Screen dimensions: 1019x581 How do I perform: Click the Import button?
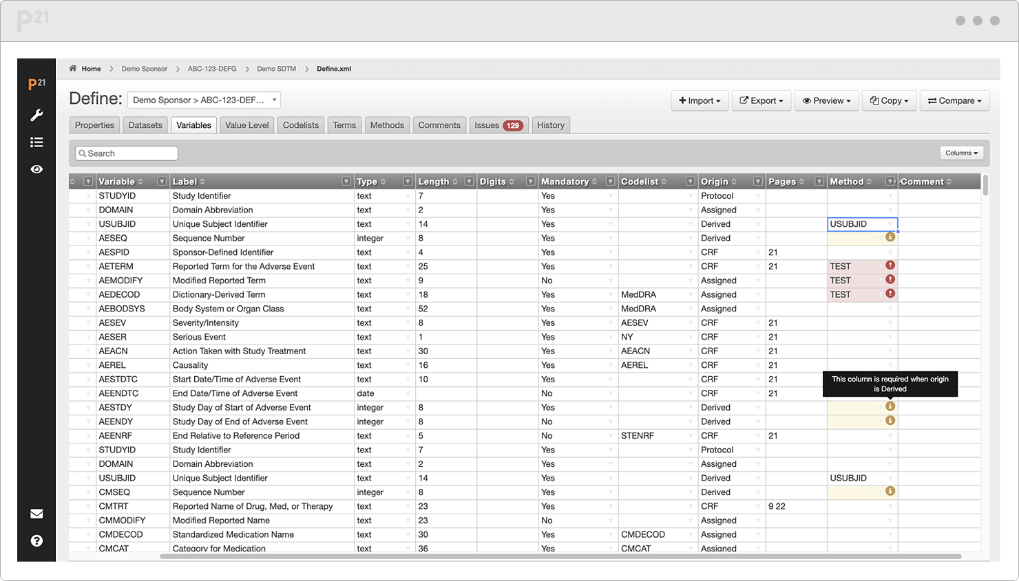[700, 100]
